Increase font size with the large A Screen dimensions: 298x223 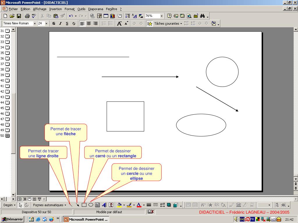pyautogui.click(x=119, y=24)
